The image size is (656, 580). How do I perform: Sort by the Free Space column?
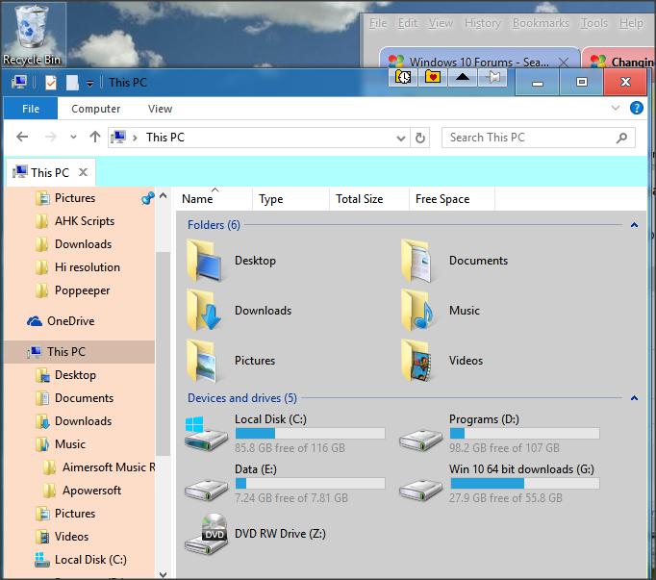[x=452, y=199]
